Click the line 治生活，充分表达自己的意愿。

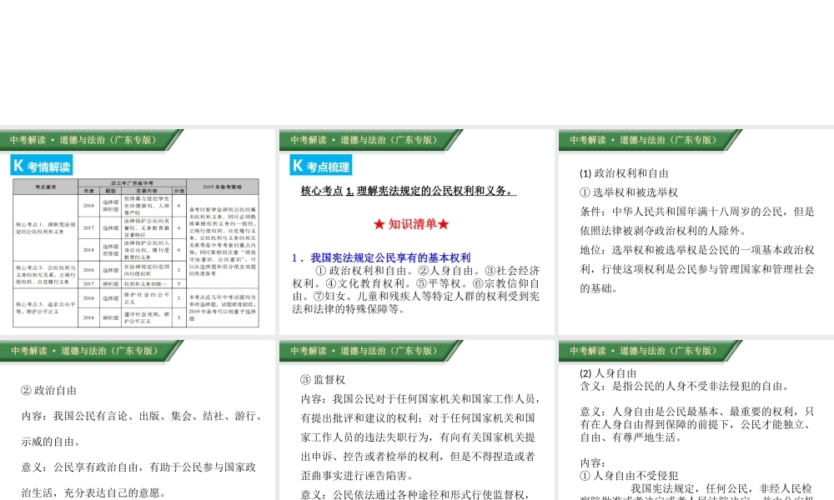(x=93, y=492)
